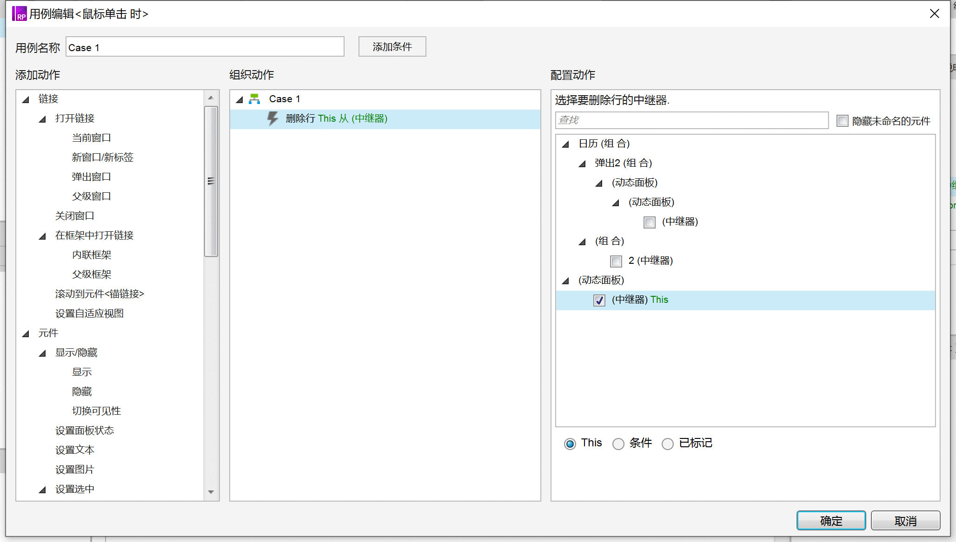
Task: Select the 父级窗口 action
Action: 92,196
